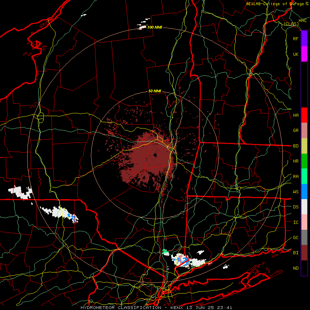Click the ND black legend swatch
This screenshot has width=310, height=310.
click(x=304, y=268)
